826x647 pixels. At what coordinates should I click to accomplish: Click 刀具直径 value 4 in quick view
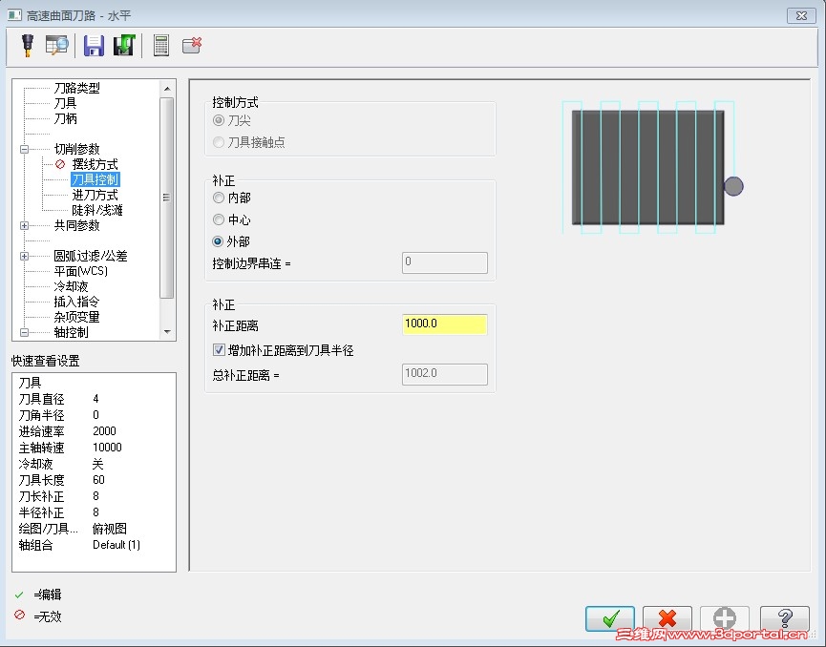pyautogui.click(x=95, y=399)
